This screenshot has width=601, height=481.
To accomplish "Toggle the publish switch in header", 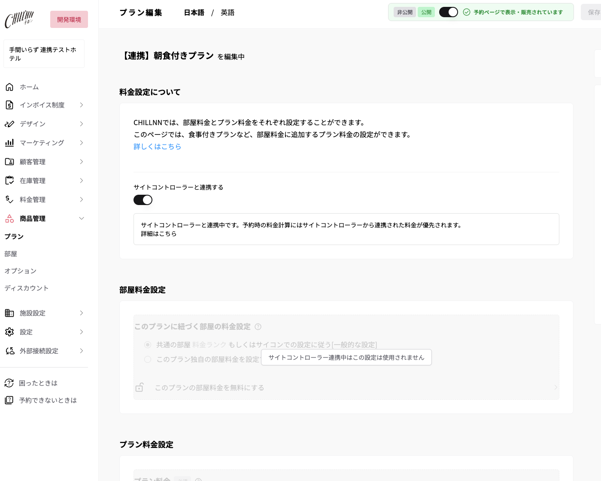I will 449,12.
